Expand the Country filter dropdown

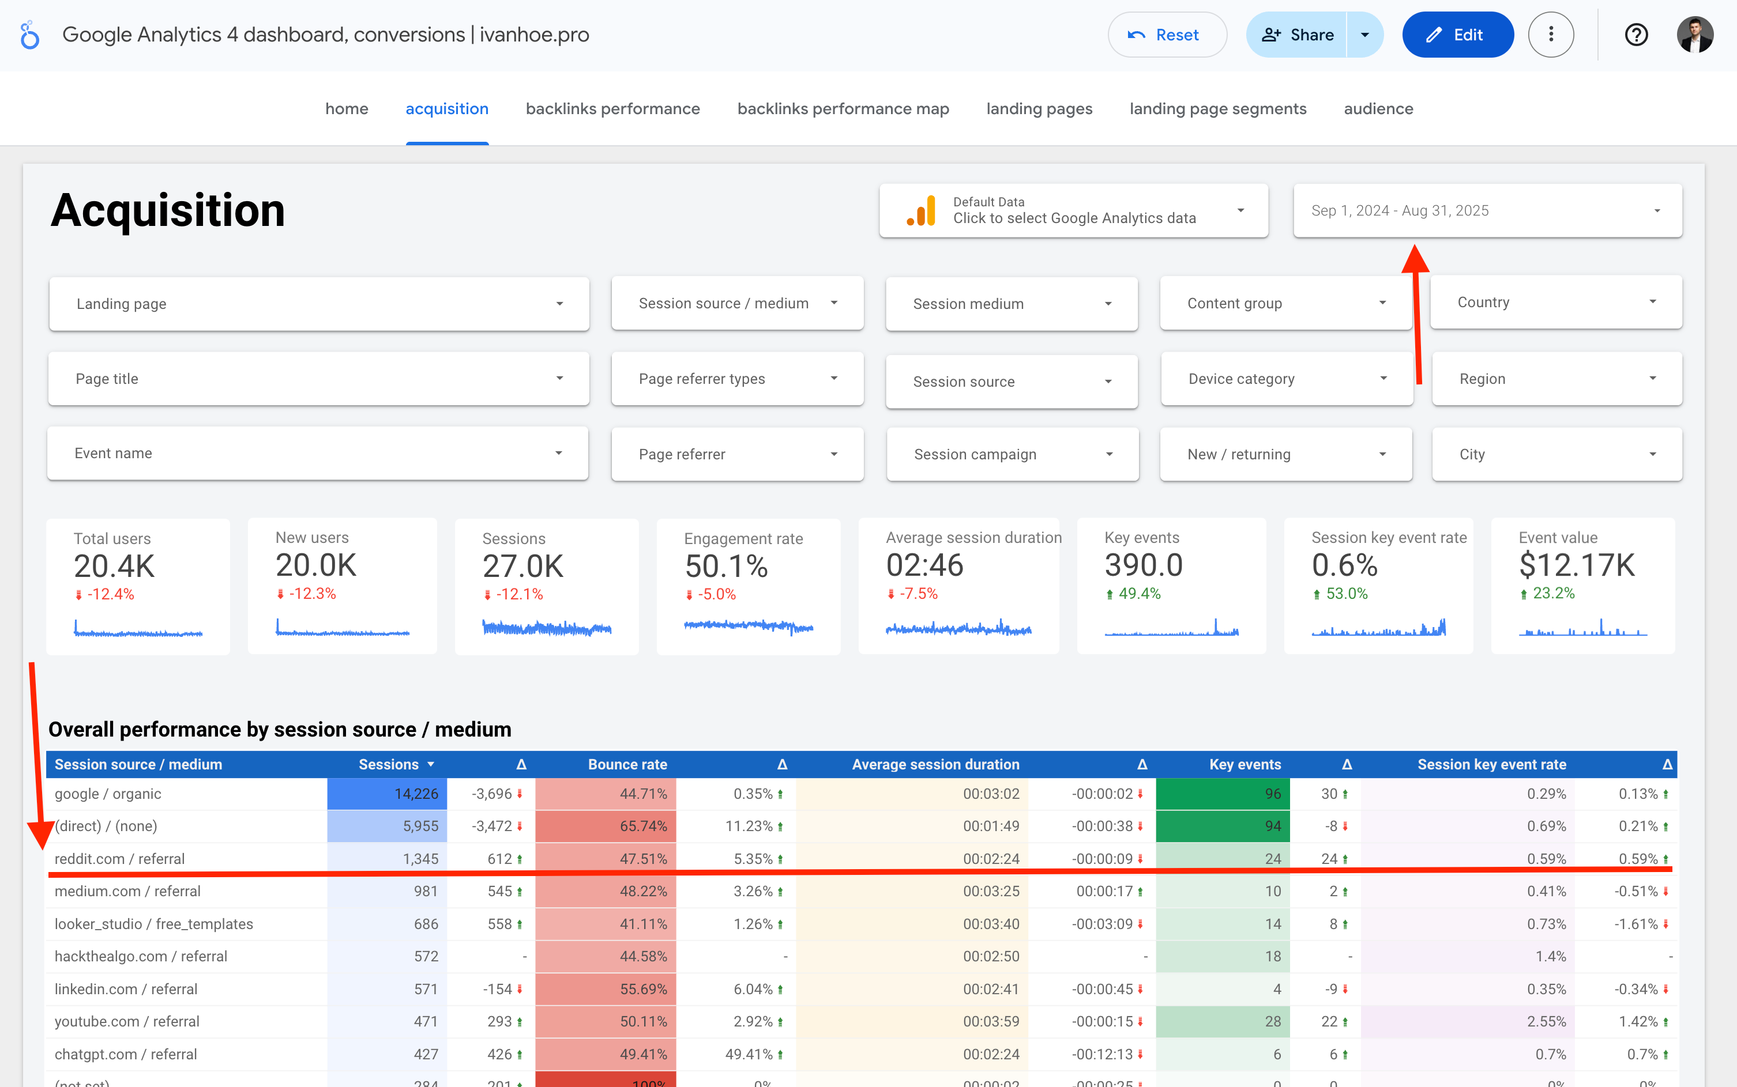point(1556,302)
